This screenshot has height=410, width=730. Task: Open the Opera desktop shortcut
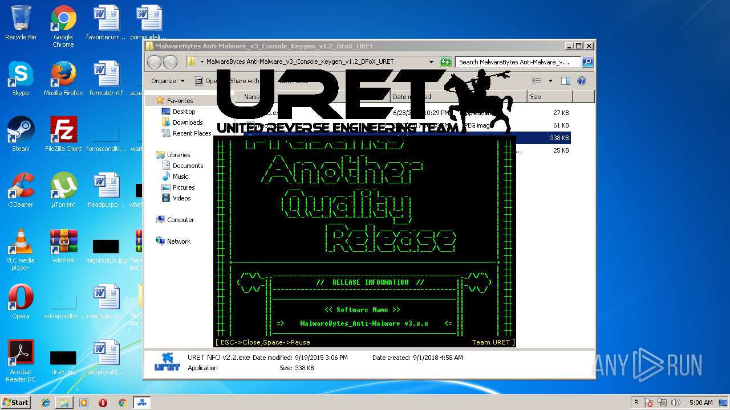[21, 302]
